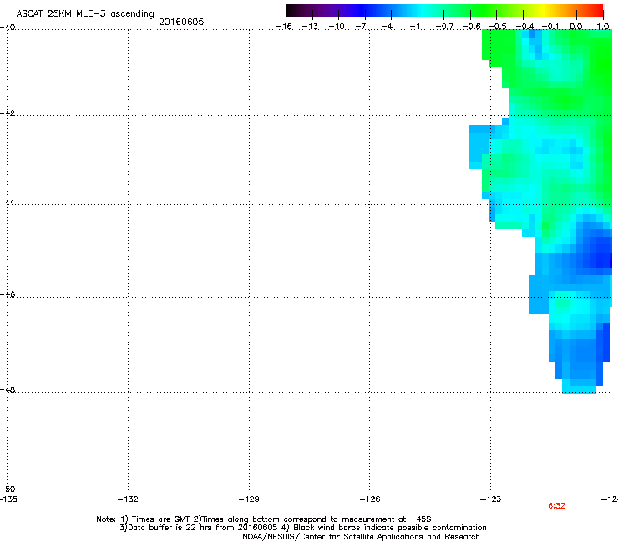Click the -0.1 label on the color scale

[x=550, y=27]
